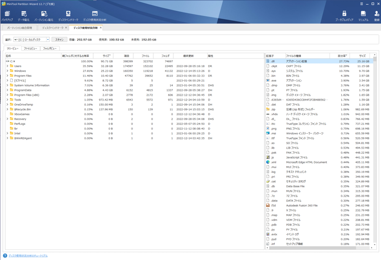Sort by the Size column header in tree

point(103,56)
